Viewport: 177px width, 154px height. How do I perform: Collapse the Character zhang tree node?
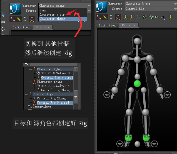click(x=30, y=82)
